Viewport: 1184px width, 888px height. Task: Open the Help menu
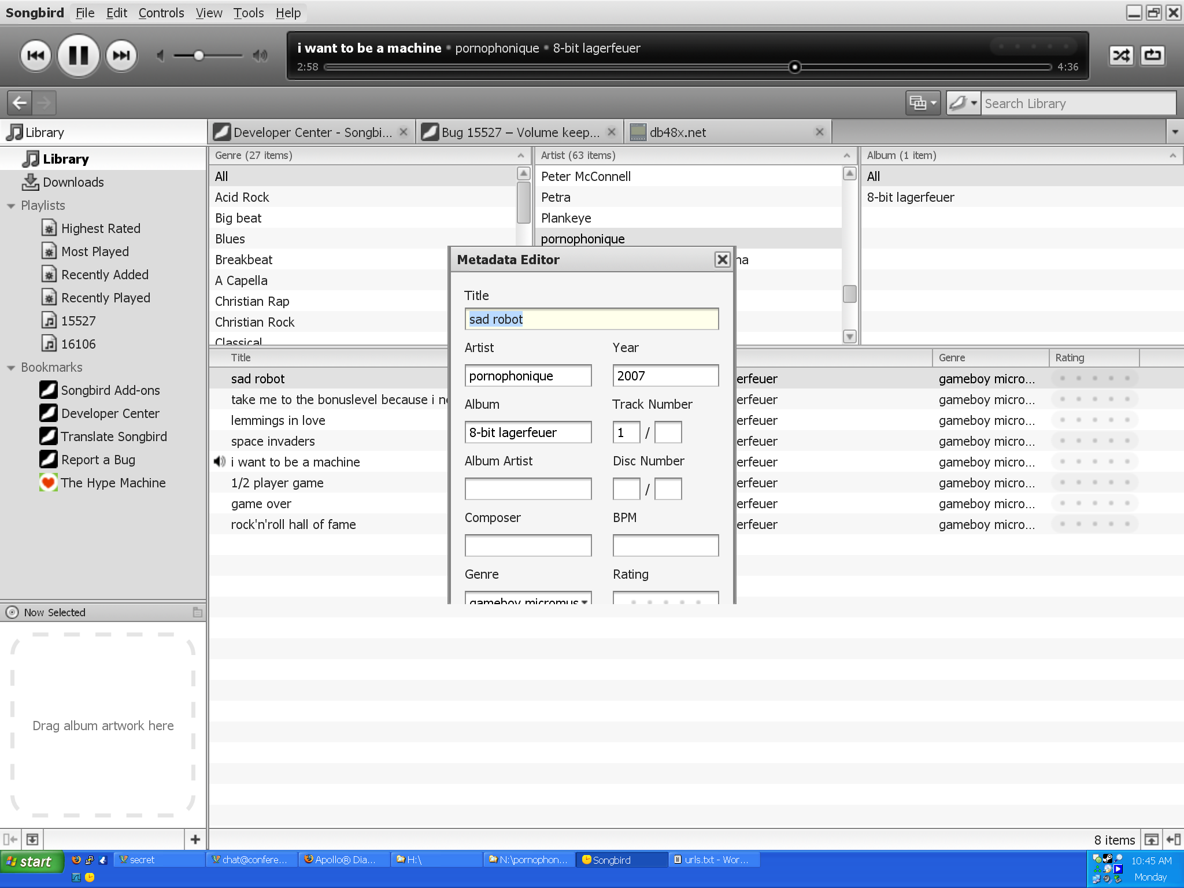pos(288,13)
